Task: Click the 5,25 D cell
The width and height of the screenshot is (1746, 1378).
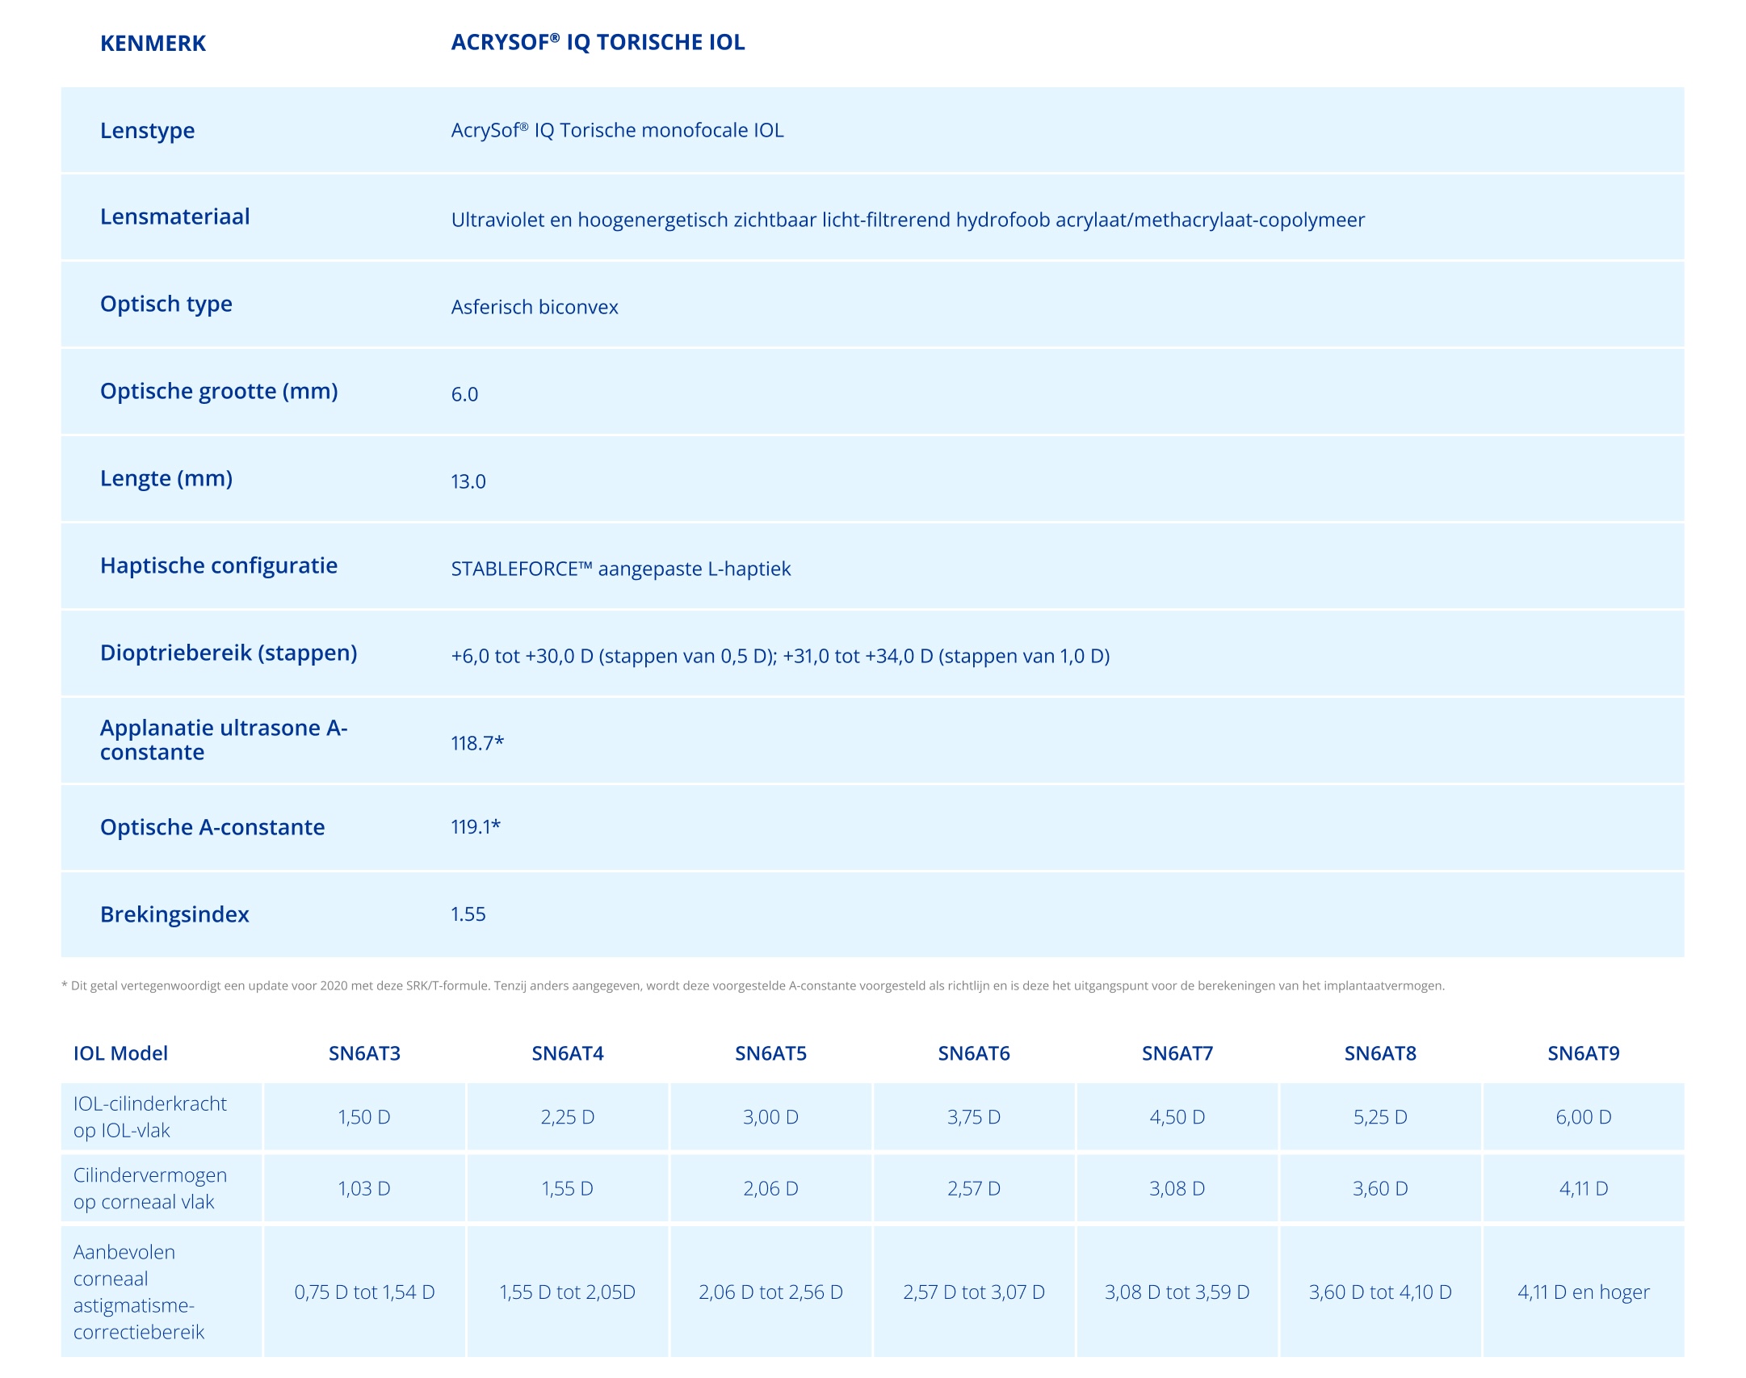Action: pos(1381,1117)
